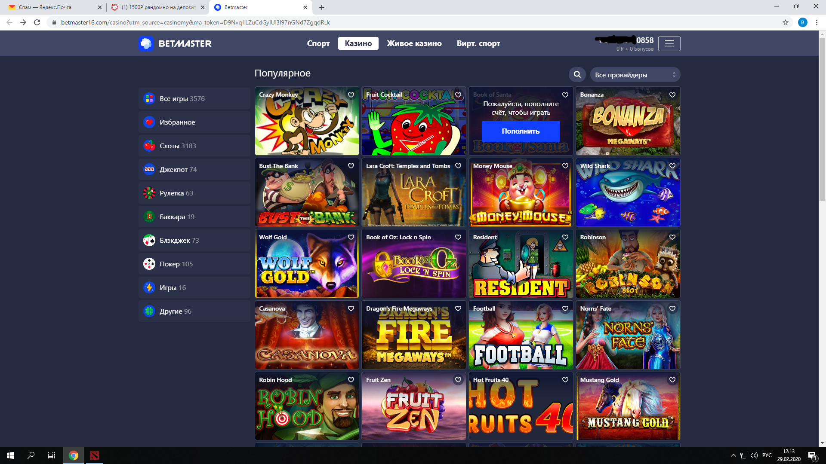Click the Betmaster logo
This screenshot has height=464, width=826.
click(175, 43)
